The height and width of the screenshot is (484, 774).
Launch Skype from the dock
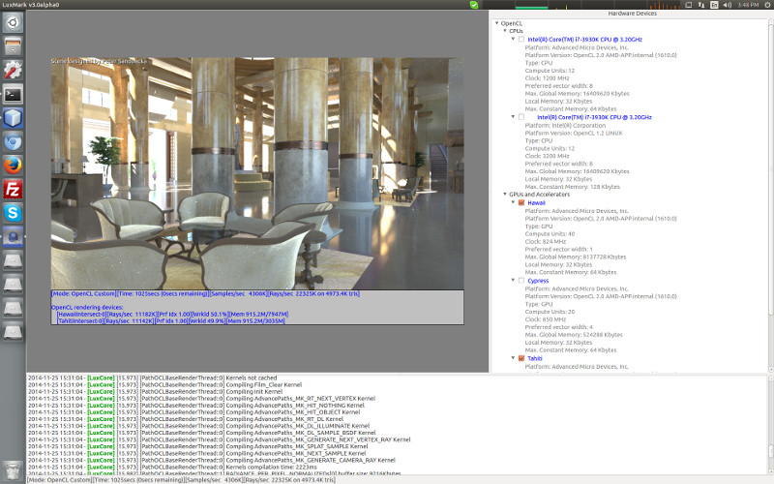click(13, 213)
